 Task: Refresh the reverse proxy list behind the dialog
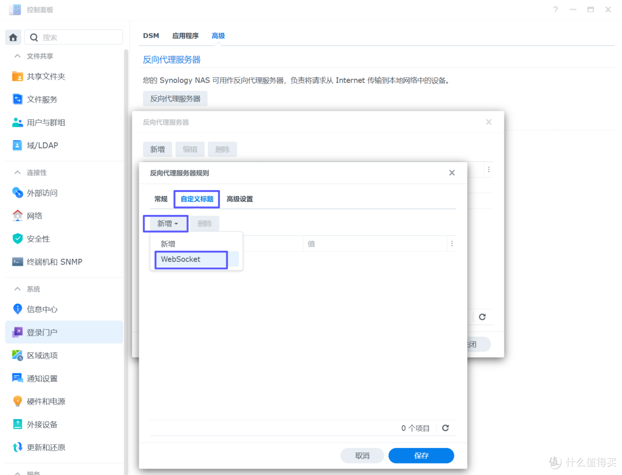[483, 317]
